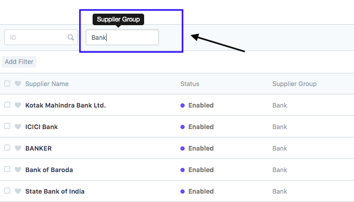The width and height of the screenshot is (354, 202).
Task: Click the header heart icon near Supplier Name
Action: coord(18,83)
